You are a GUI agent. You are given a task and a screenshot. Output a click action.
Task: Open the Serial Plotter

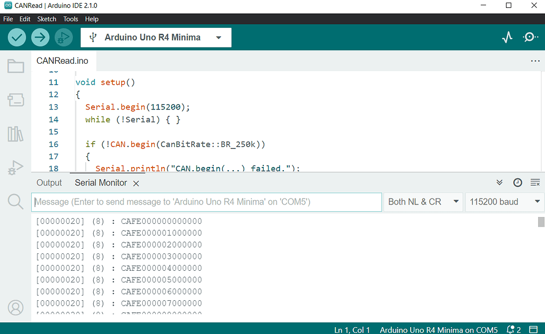[x=507, y=37]
